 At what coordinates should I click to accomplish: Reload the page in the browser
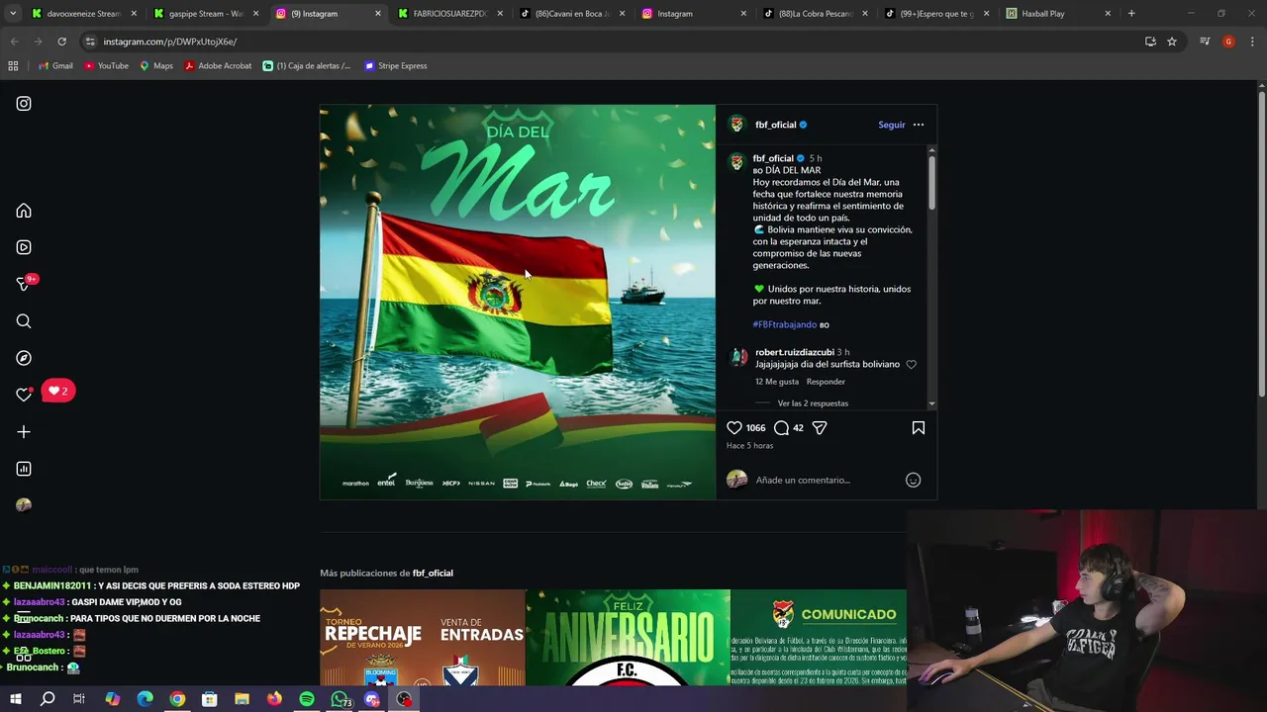coord(61,42)
